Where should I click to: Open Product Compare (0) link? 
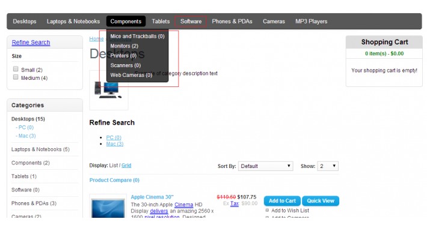[114, 180]
